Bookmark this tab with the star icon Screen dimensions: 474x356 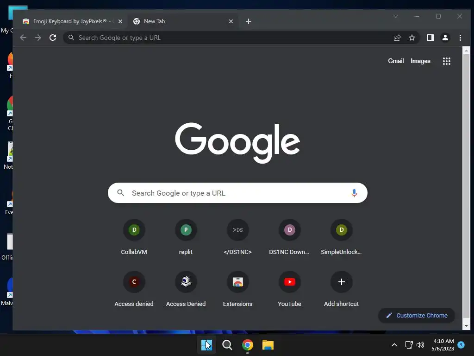412,38
